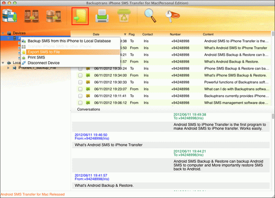Click the icon beside Backup SMS menu entry
The height and width of the screenshot is (198, 275).
[24, 41]
